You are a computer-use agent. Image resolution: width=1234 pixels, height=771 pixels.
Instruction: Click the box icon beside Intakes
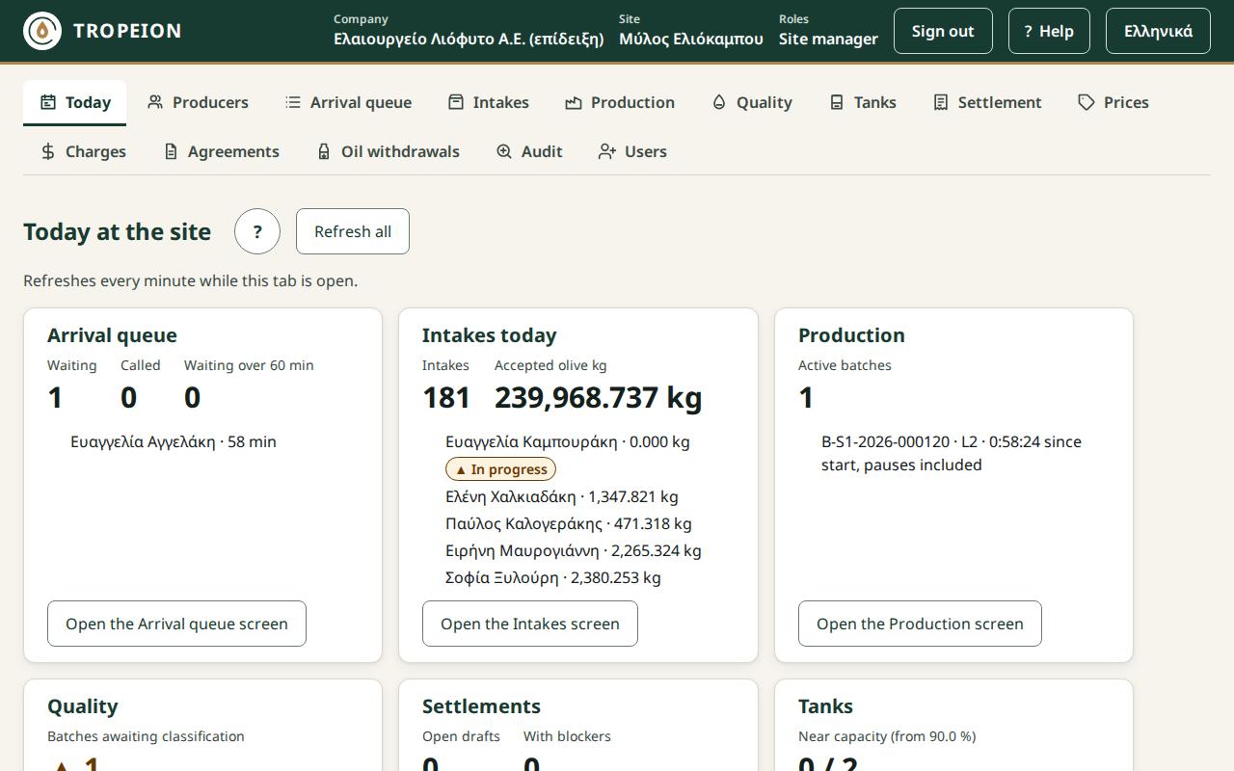click(x=456, y=102)
